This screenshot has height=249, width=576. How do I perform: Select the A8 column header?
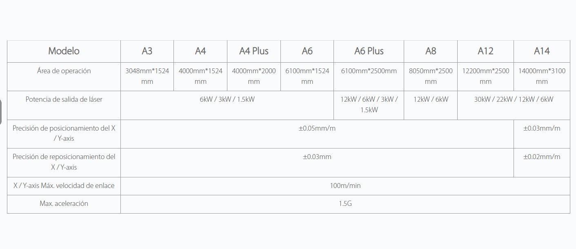[431, 51]
